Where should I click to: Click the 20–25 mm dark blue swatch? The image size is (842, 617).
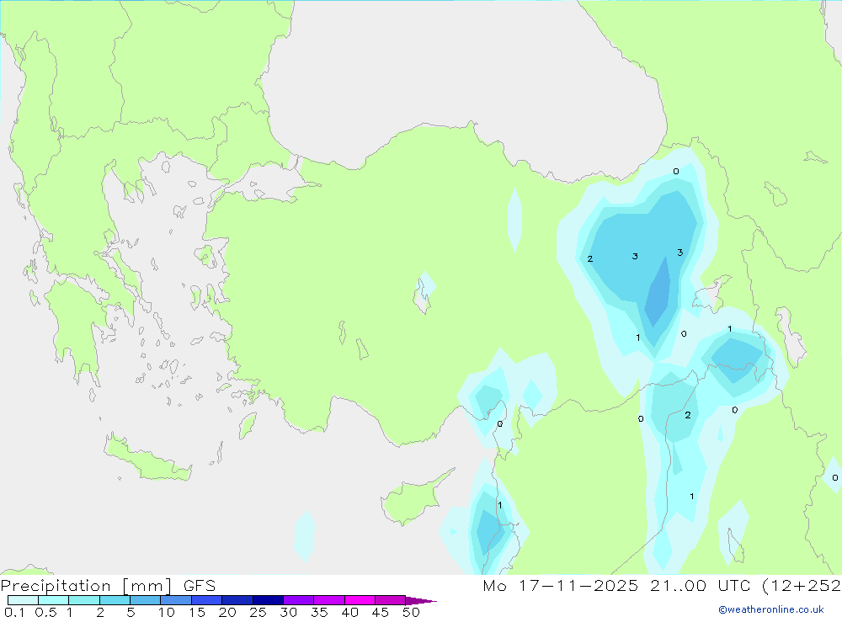pyautogui.click(x=237, y=600)
